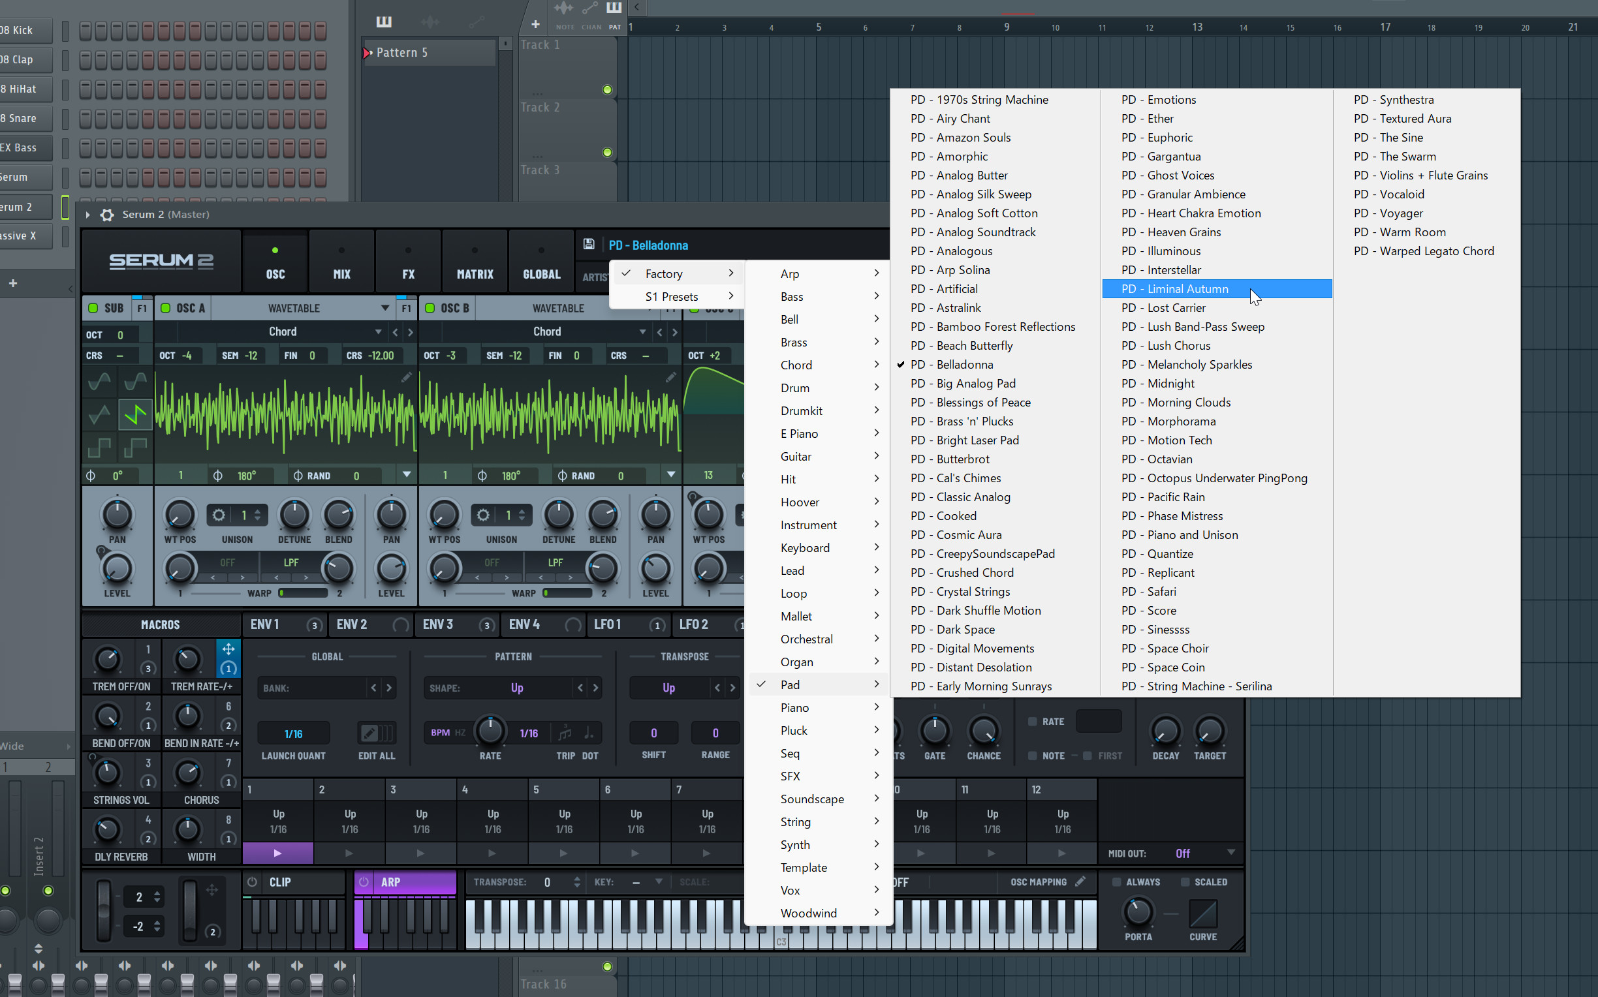Click the PD - Belladonna preset name

click(x=648, y=245)
